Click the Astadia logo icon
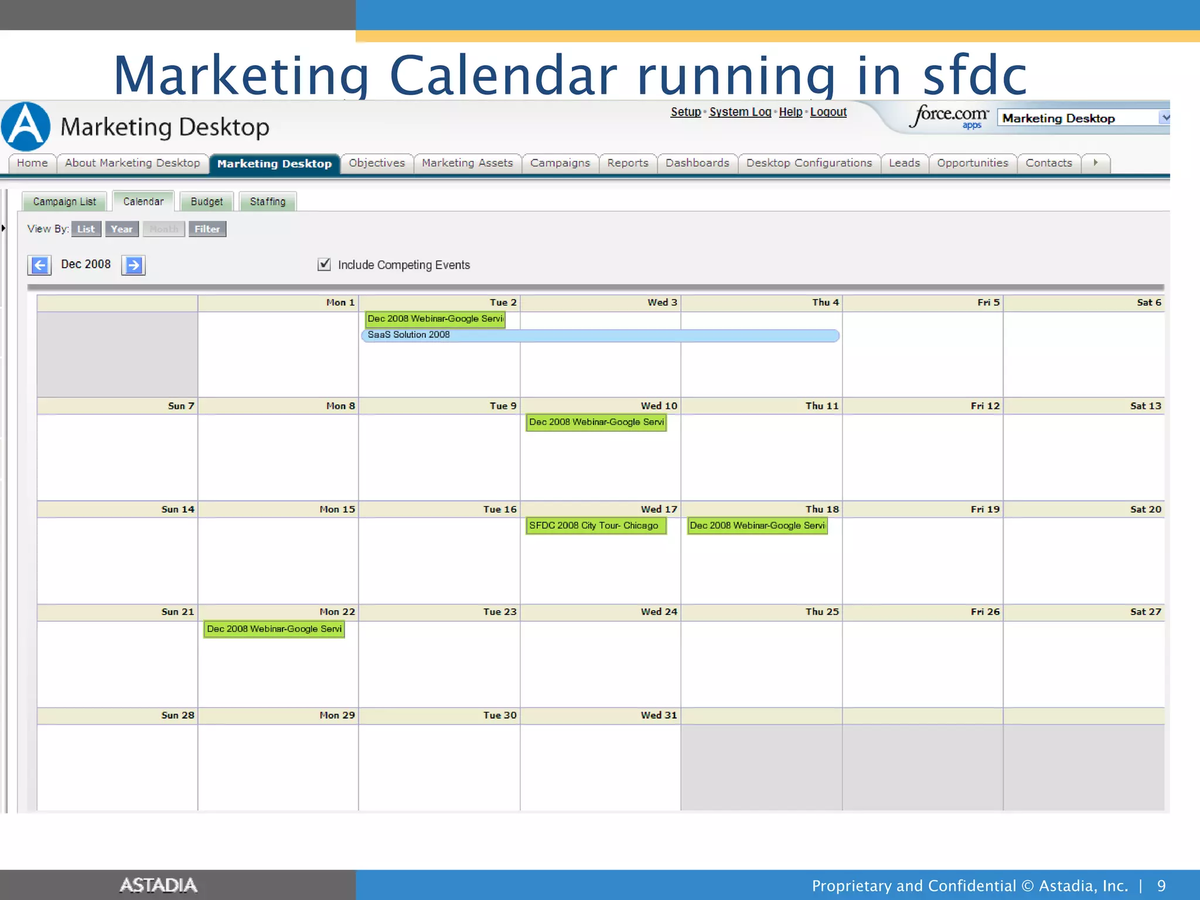The width and height of the screenshot is (1200, 900). point(25,127)
